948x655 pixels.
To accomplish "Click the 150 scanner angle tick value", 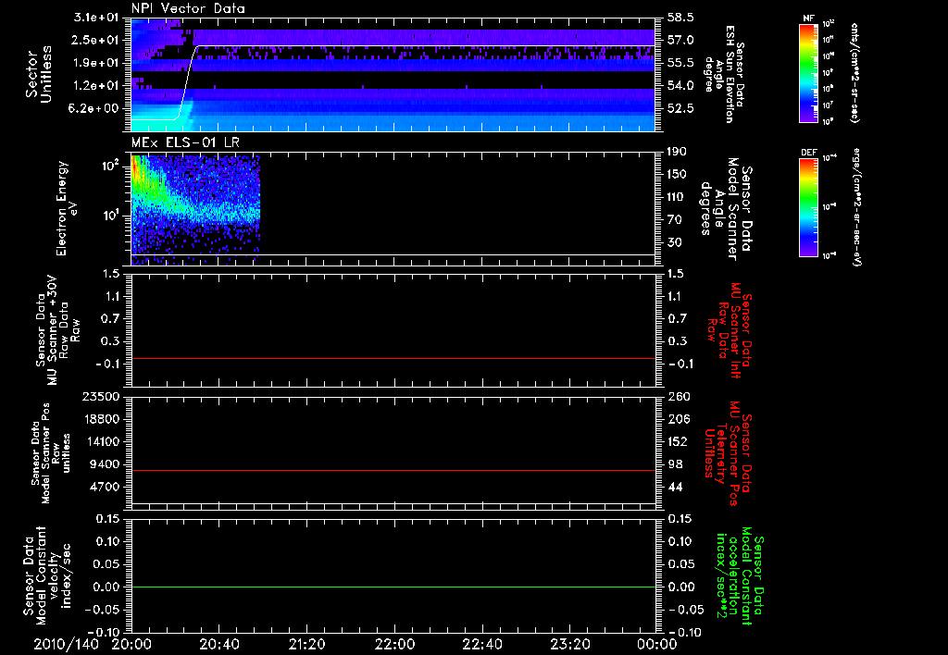I will [677, 175].
